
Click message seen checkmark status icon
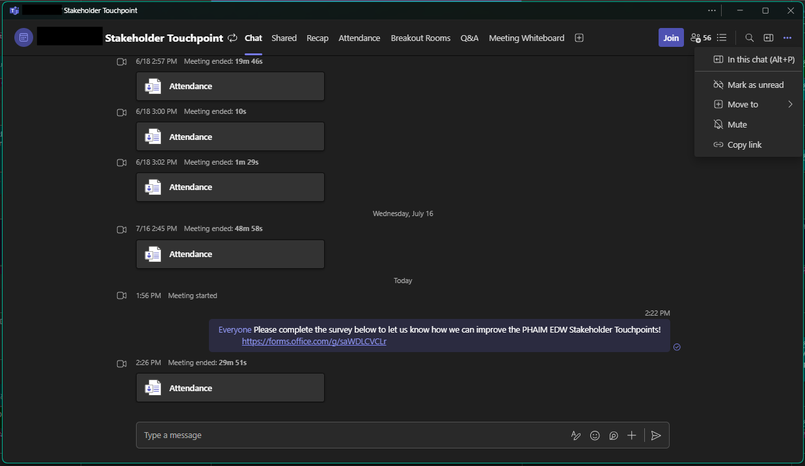(x=677, y=347)
